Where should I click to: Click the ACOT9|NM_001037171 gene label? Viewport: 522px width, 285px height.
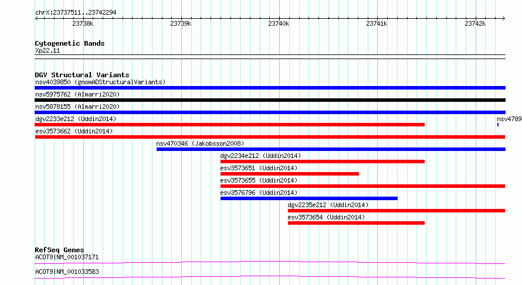(67, 257)
